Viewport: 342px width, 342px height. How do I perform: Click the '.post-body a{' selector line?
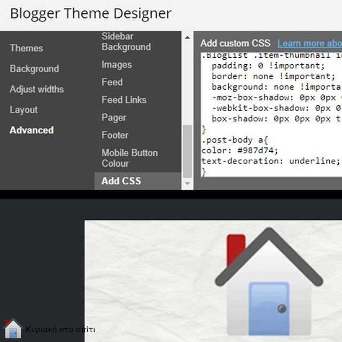pyautogui.click(x=235, y=140)
